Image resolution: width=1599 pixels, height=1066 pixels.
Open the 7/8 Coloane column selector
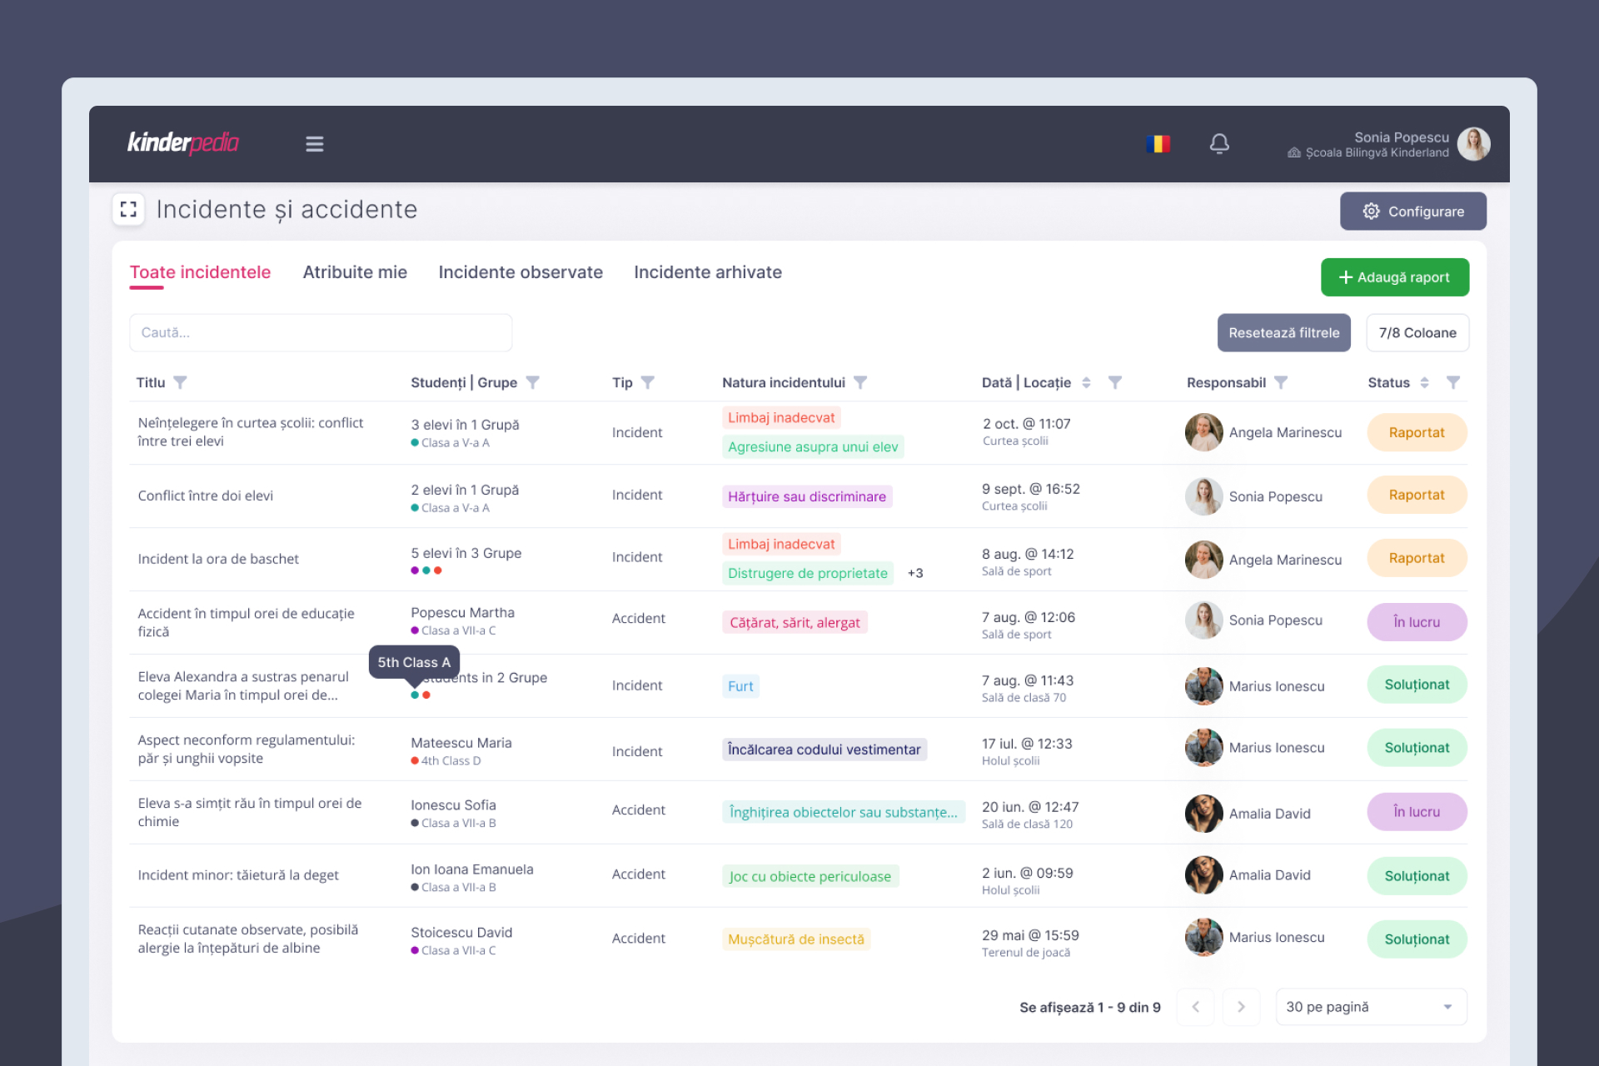coord(1417,332)
